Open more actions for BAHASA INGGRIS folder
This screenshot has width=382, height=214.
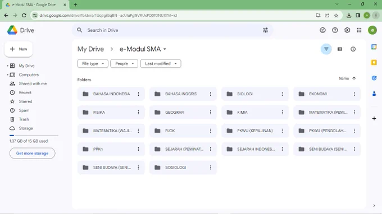point(211,94)
